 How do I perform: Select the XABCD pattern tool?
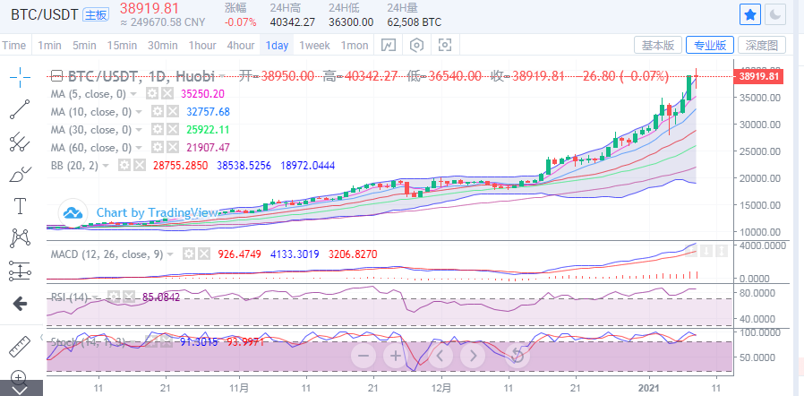click(x=20, y=238)
